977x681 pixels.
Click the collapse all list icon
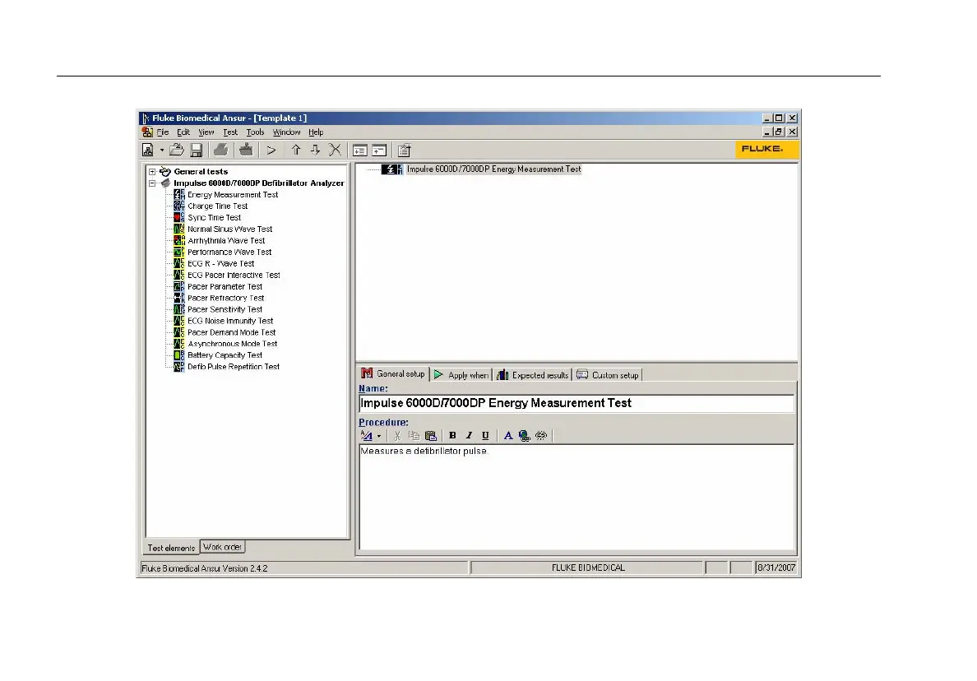[379, 151]
